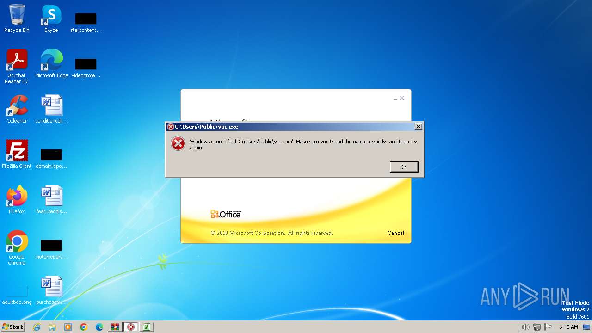This screenshot has width=592, height=333.
Task: Select the adultbed.png desktop file
Action: pos(17,294)
